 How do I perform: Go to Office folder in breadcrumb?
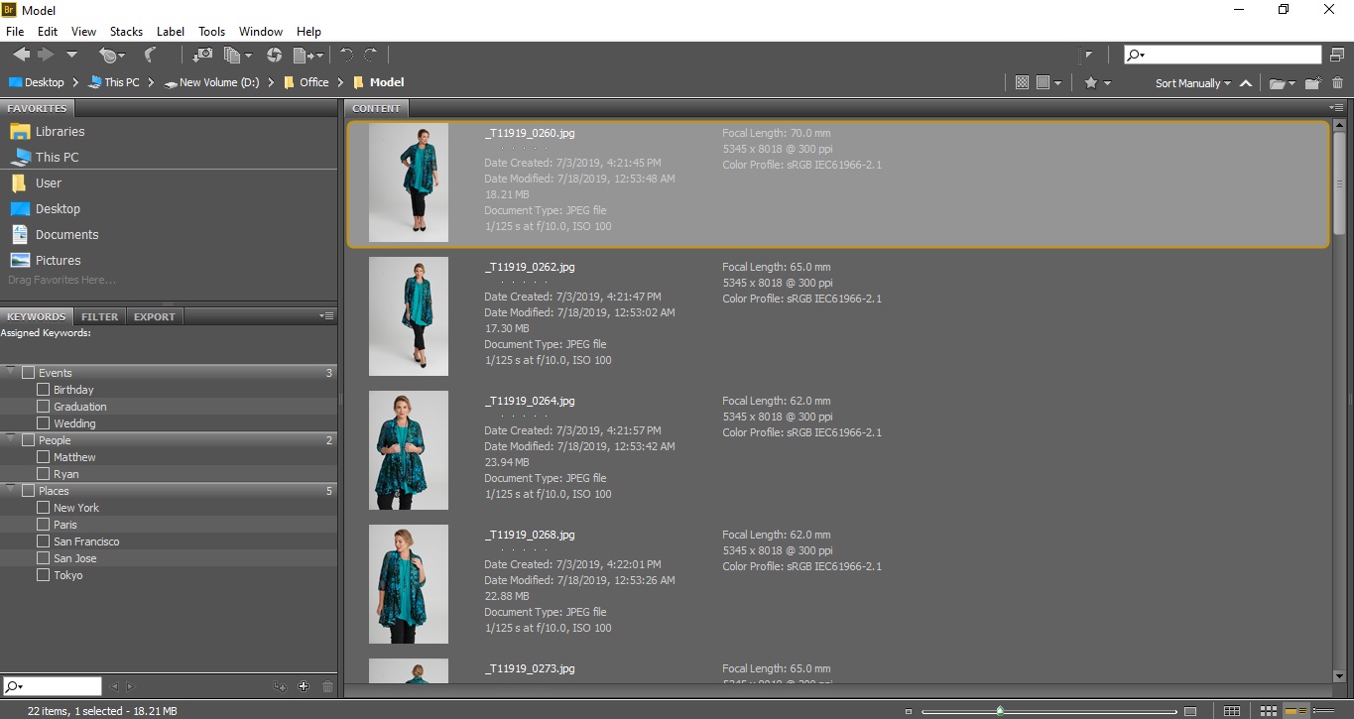click(x=313, y=82)
